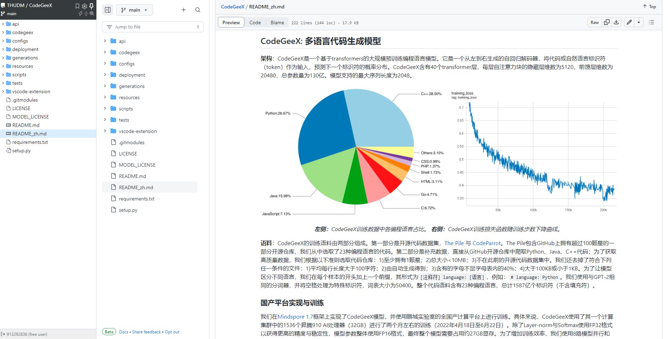Click CodeGeeX breadcrumb link
Screen dimensions: 668x339
pos(233,7)
